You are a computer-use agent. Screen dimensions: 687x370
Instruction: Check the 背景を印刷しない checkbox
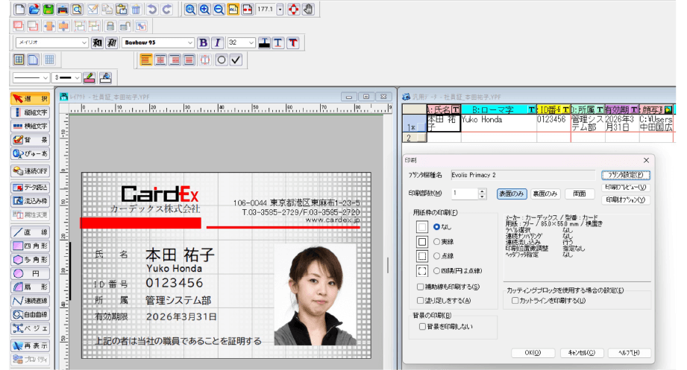pyautogui.click(x=422, y=326)
